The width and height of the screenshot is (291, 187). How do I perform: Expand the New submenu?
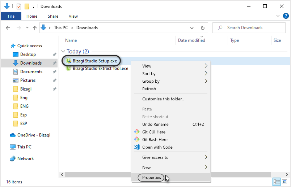tap(206, 167)
